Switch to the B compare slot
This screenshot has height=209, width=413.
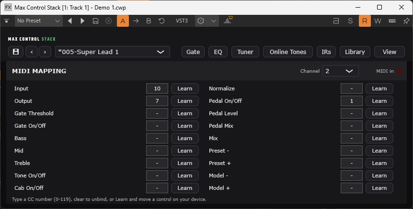(149, 21)
